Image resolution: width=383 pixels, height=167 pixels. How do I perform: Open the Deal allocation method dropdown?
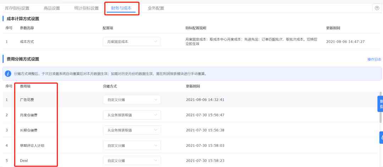132,161
